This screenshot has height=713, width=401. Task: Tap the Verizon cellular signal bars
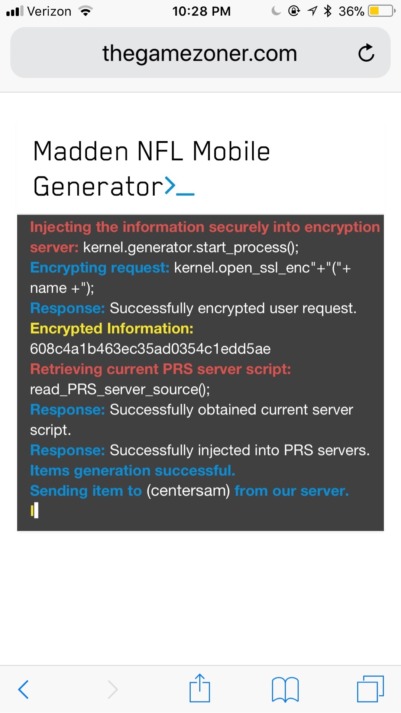(15, 11)
